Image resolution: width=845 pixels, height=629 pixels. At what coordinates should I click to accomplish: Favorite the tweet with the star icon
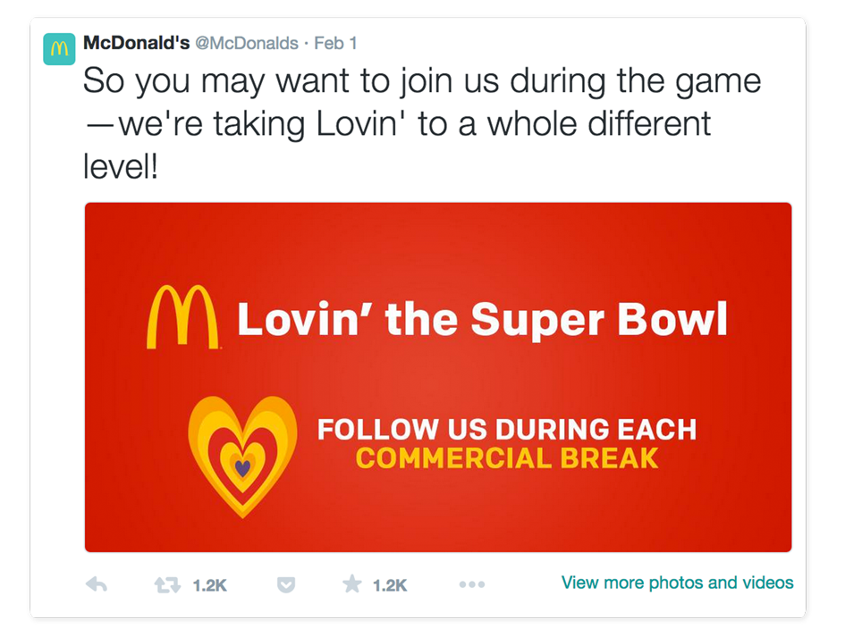(352, 583)
